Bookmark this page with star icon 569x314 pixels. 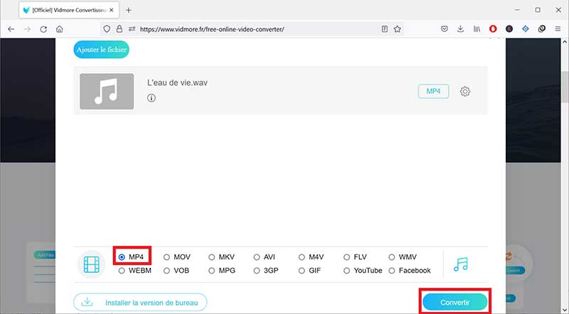point(398,29)
